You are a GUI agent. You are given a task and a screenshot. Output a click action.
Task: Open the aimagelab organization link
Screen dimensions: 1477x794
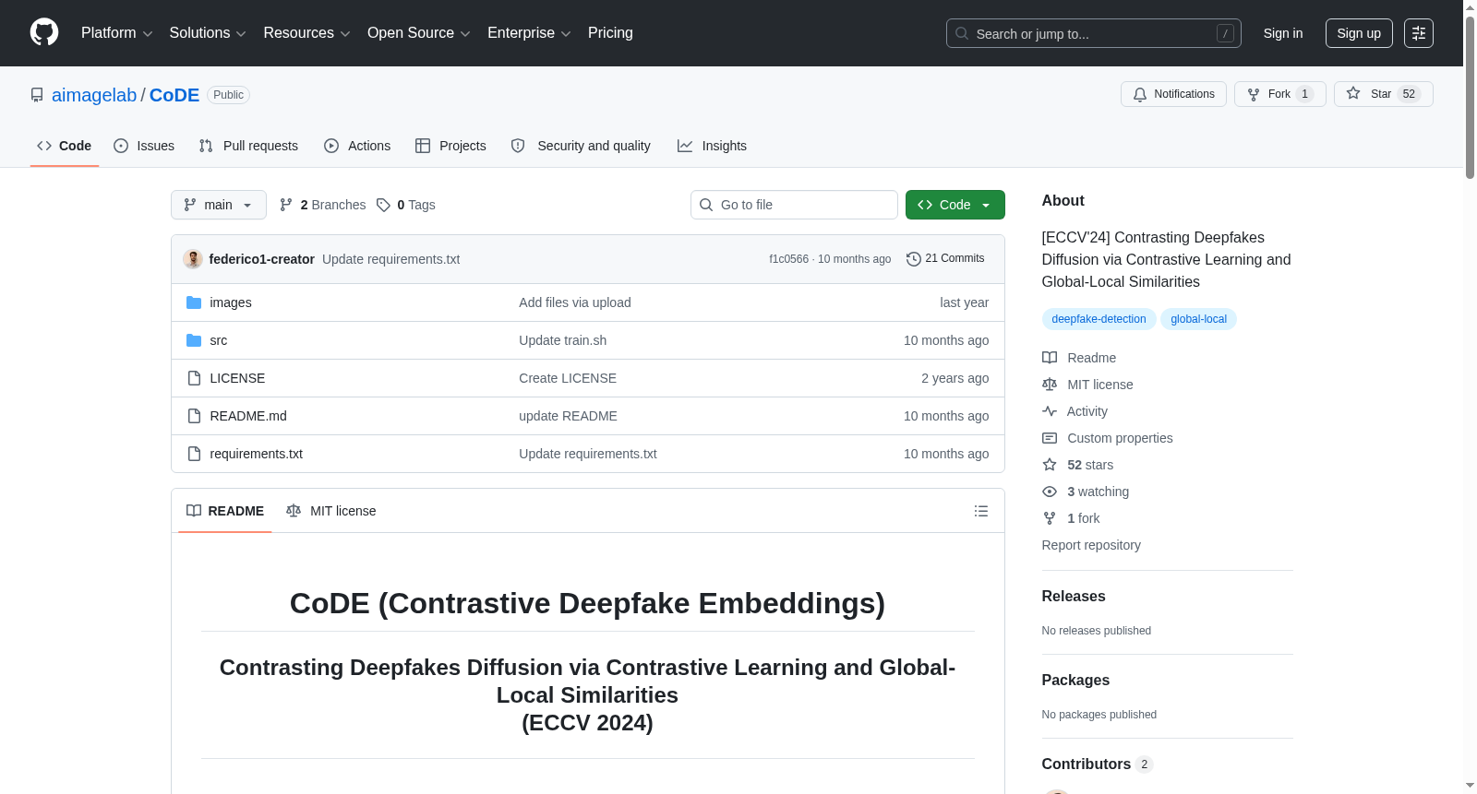[x=94, y=95]
